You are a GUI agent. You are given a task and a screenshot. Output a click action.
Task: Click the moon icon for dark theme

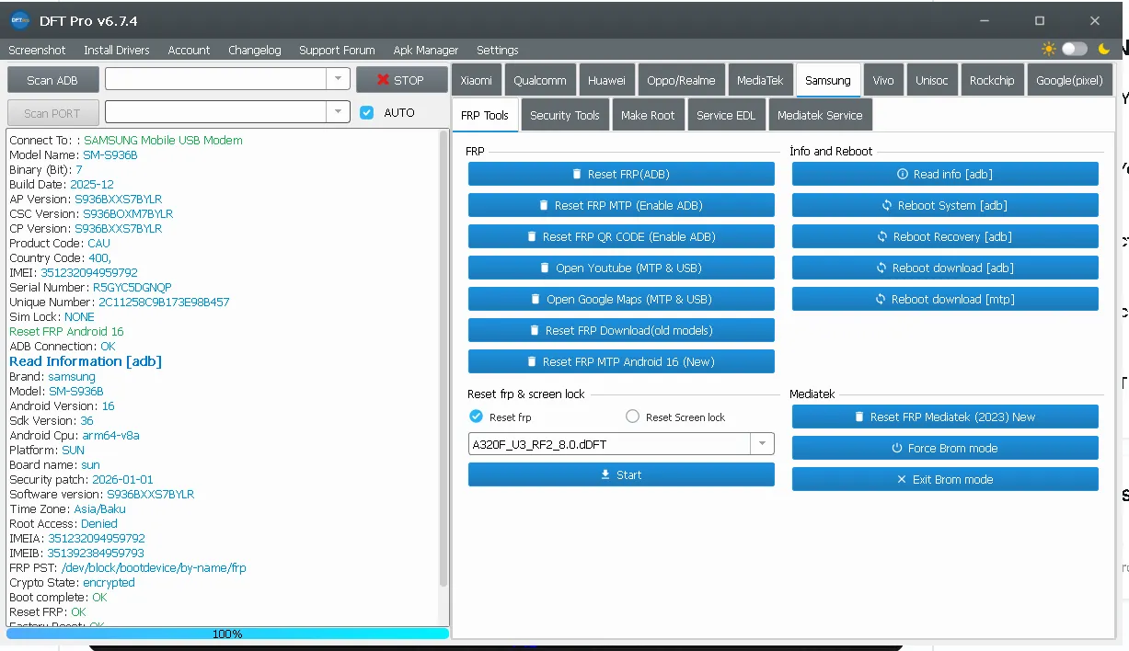pyautogui.click(x=1104, y=49)
